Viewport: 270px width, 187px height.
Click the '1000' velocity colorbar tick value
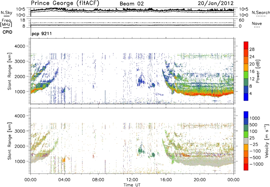coord(255,118)
